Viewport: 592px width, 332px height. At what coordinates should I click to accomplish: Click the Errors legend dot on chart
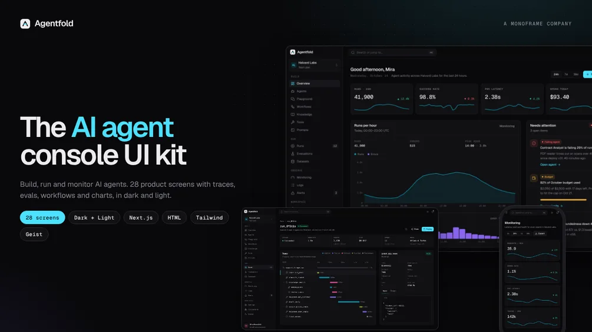369,155
